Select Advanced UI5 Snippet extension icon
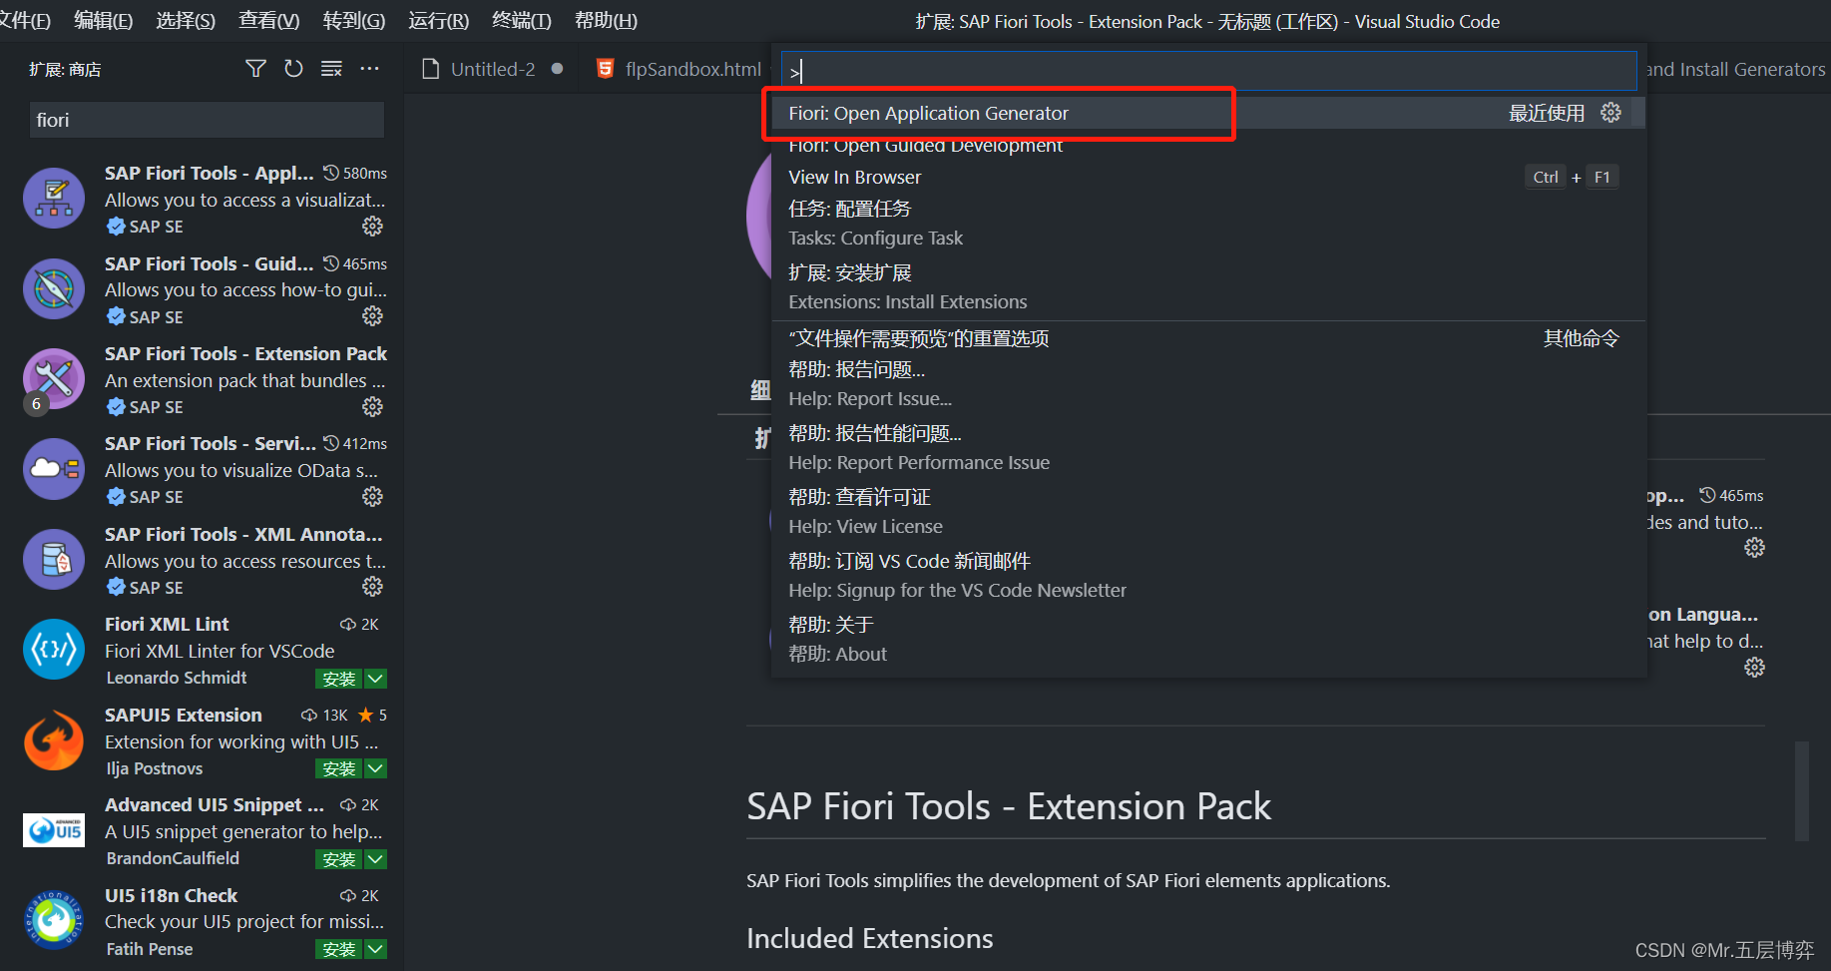Screen dimensions: 1831x971 coord(54,830)
